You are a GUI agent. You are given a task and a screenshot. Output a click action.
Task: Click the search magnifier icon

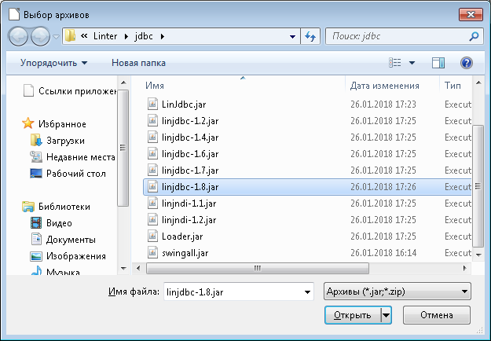pos(474,36)
